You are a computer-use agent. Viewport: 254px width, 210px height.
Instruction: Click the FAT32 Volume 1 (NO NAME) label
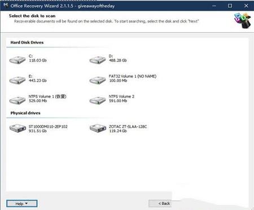[x=133, y=76]
